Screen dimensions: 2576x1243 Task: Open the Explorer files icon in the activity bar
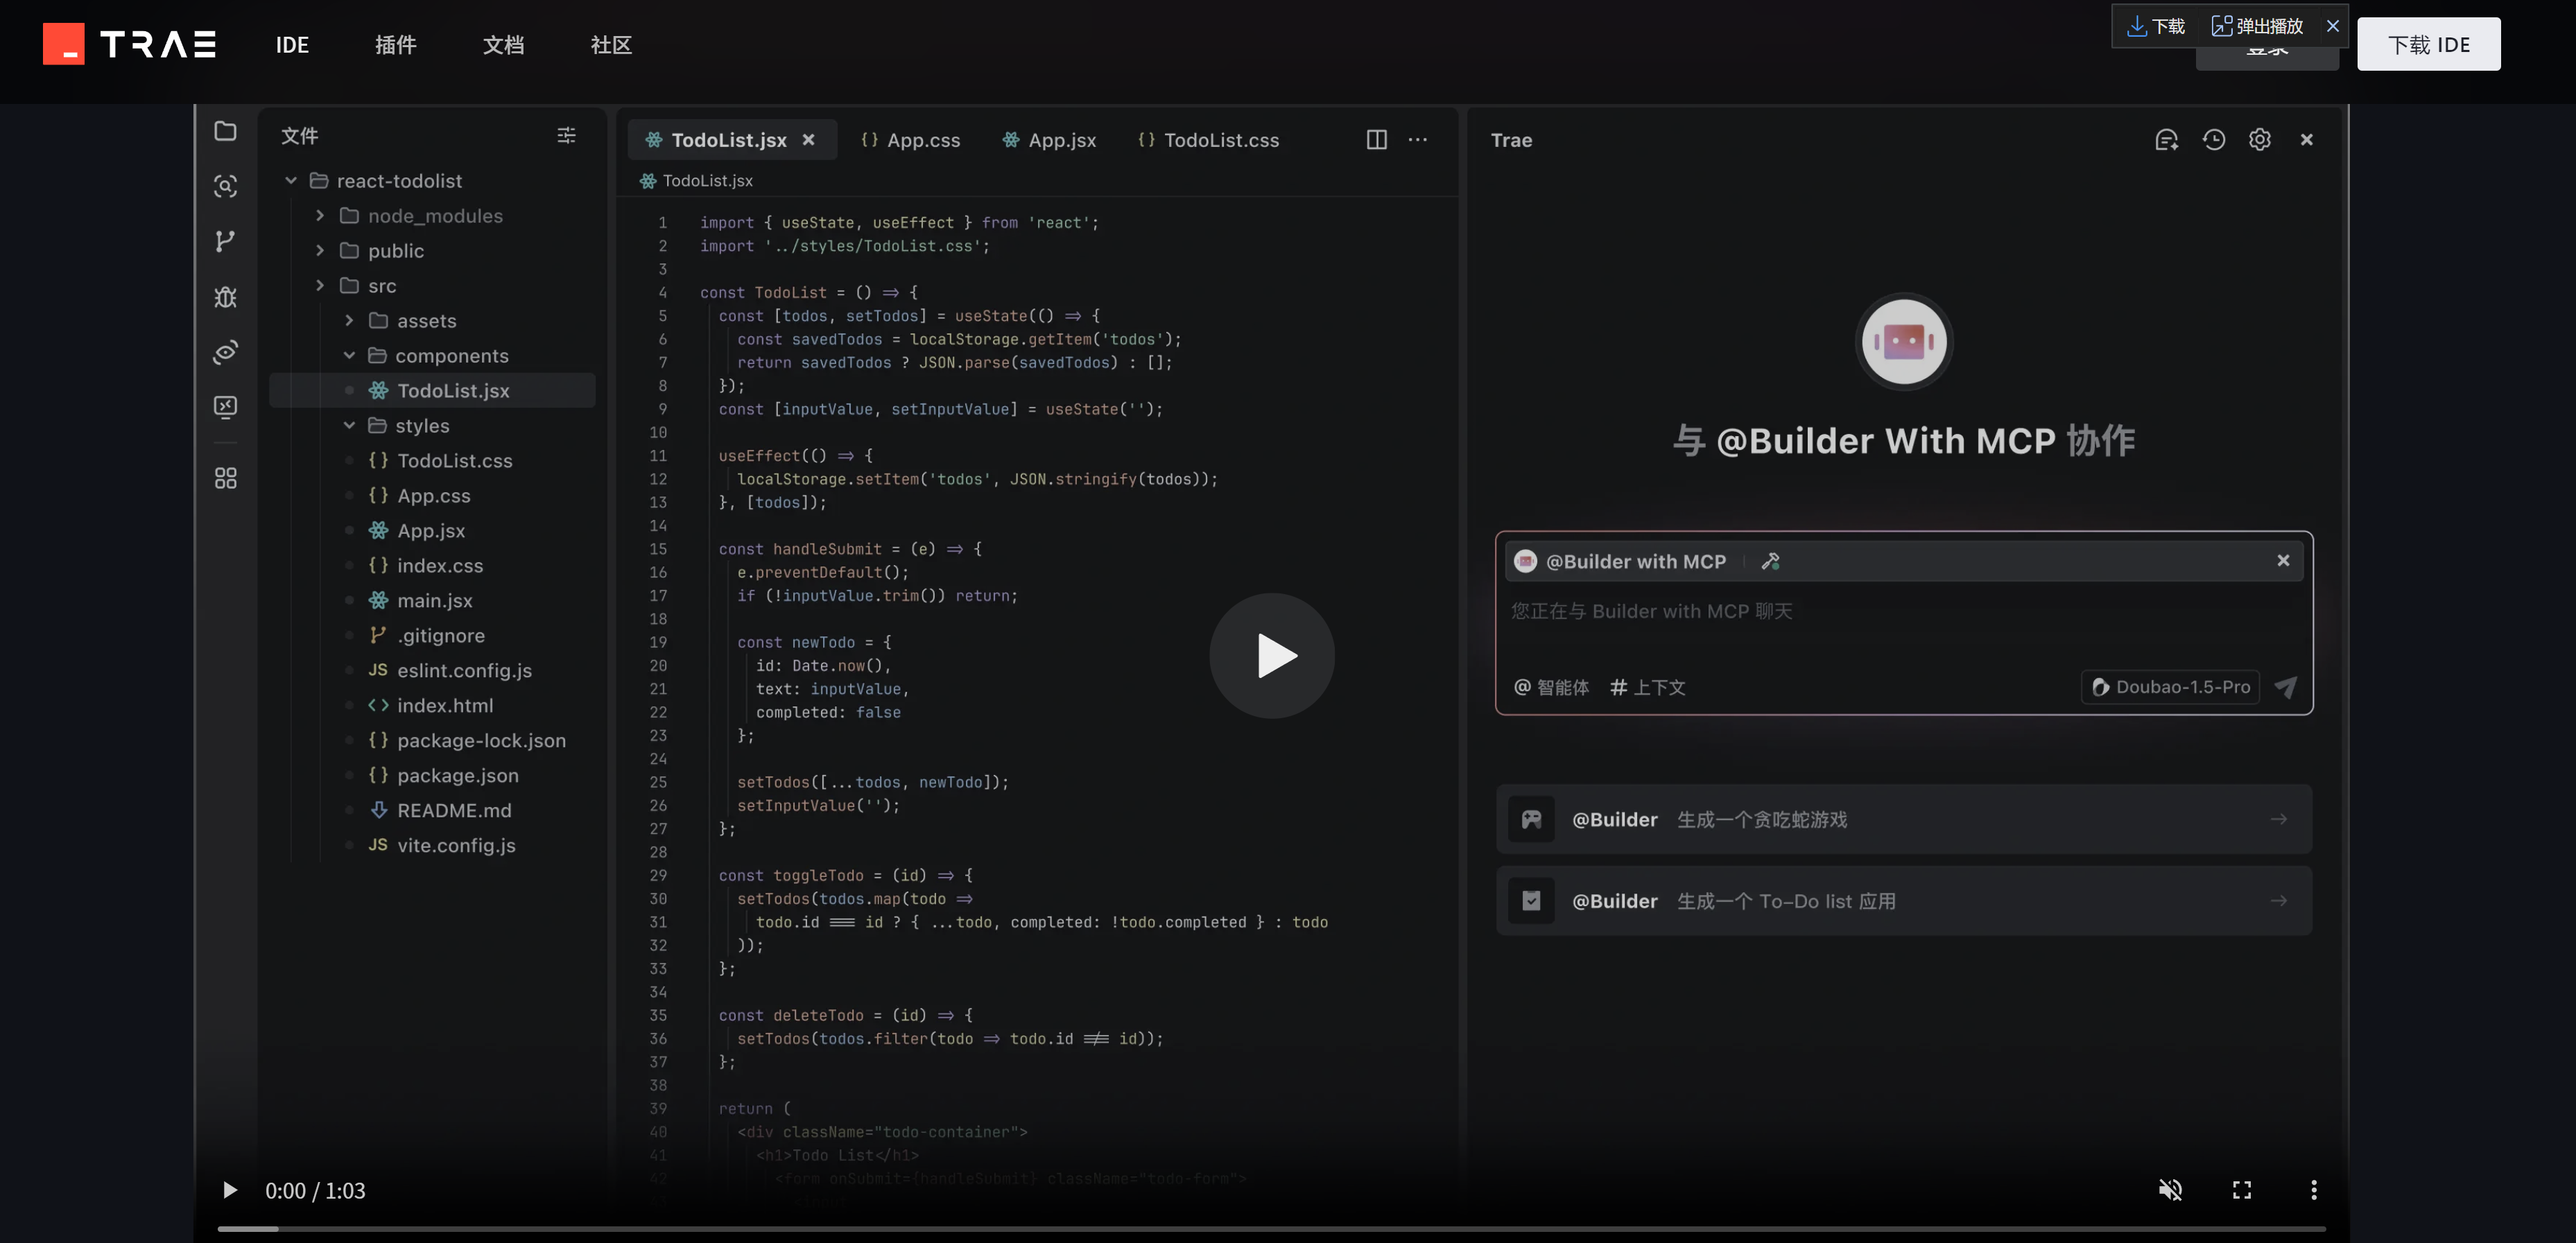tap(226, 131)
